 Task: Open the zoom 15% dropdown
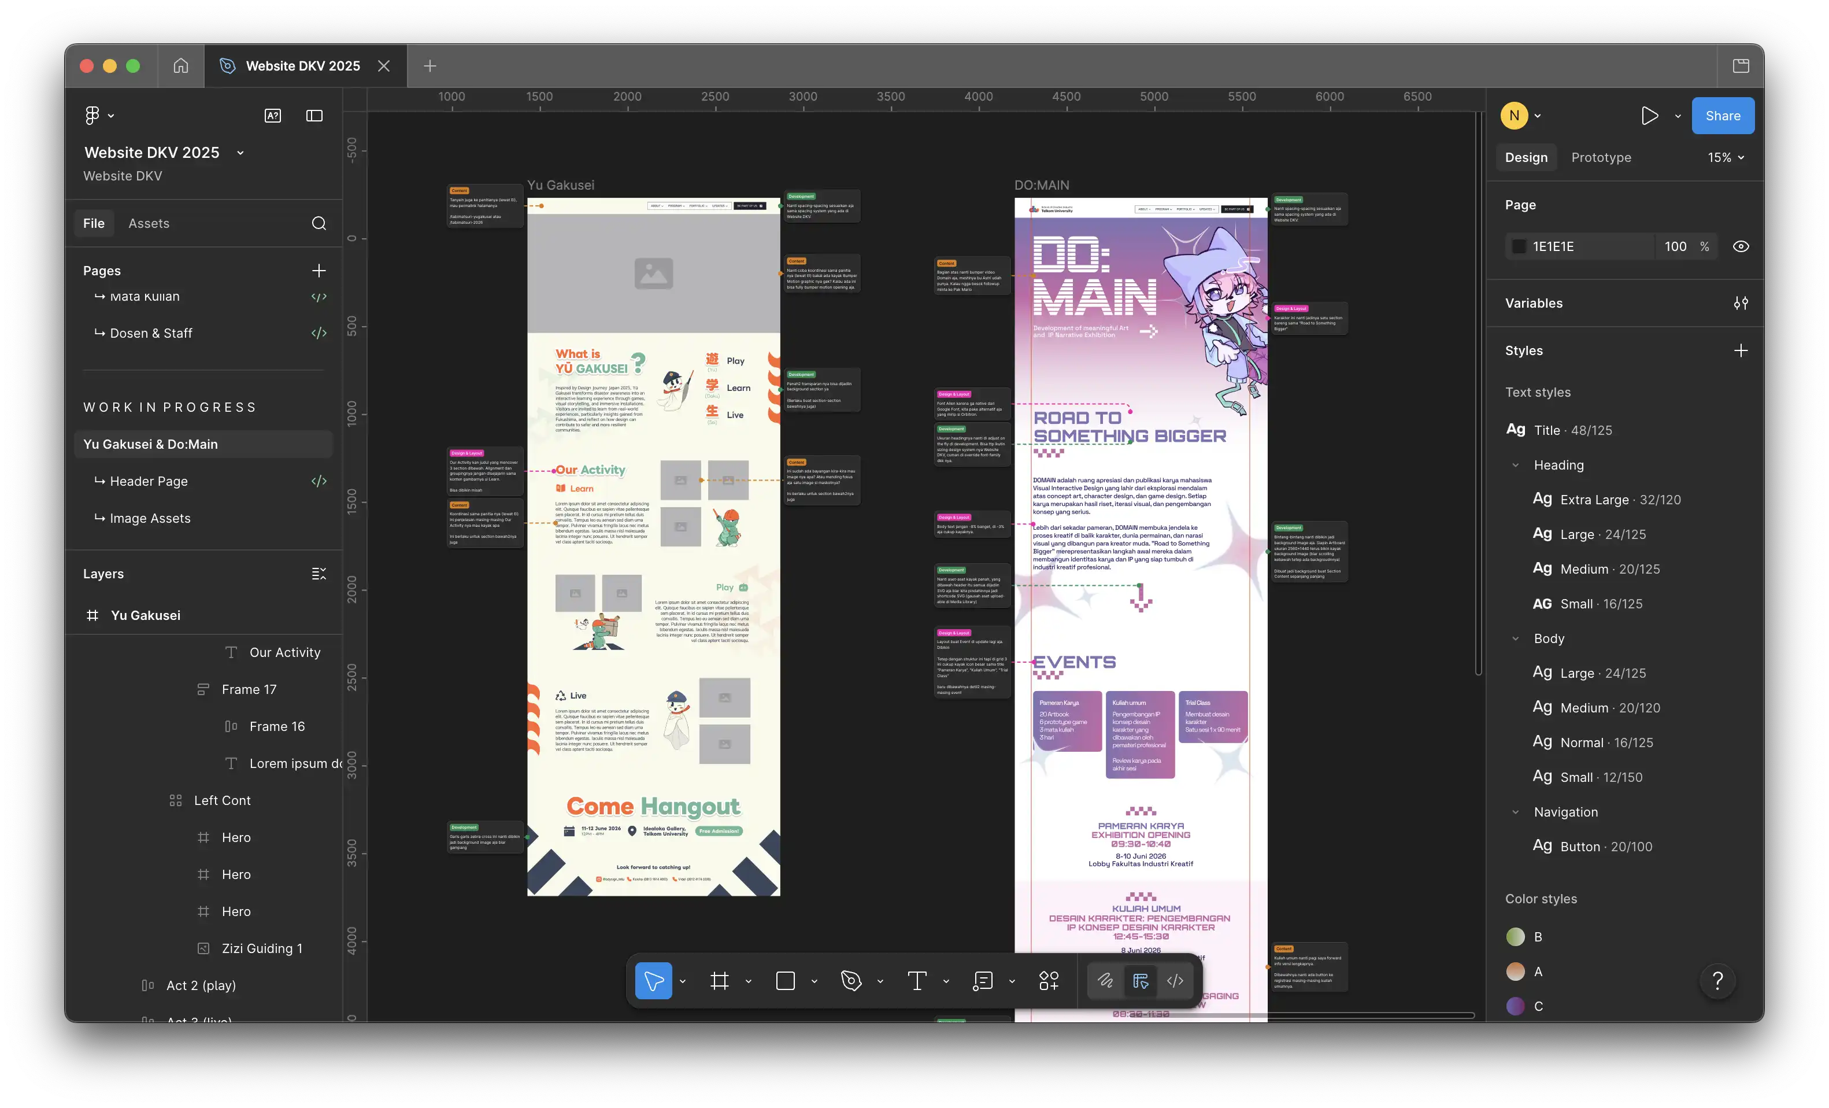click(1725, 157)
